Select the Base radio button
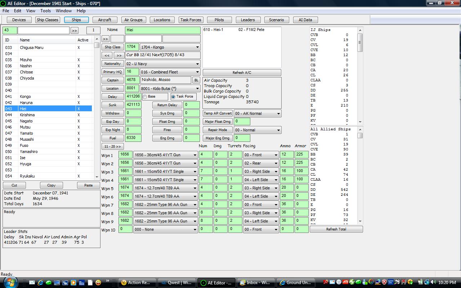 tap(145, 96)
